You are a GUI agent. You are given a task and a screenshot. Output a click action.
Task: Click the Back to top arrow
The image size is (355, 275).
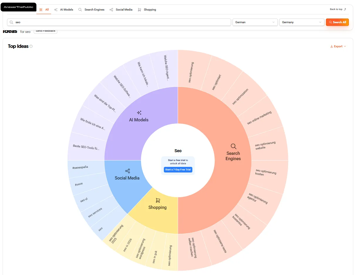(x=345, y=9)
